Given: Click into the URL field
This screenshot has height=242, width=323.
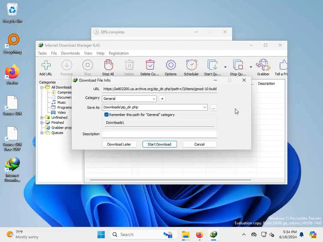Looking at the screenshot, I should tap(159, 89).
